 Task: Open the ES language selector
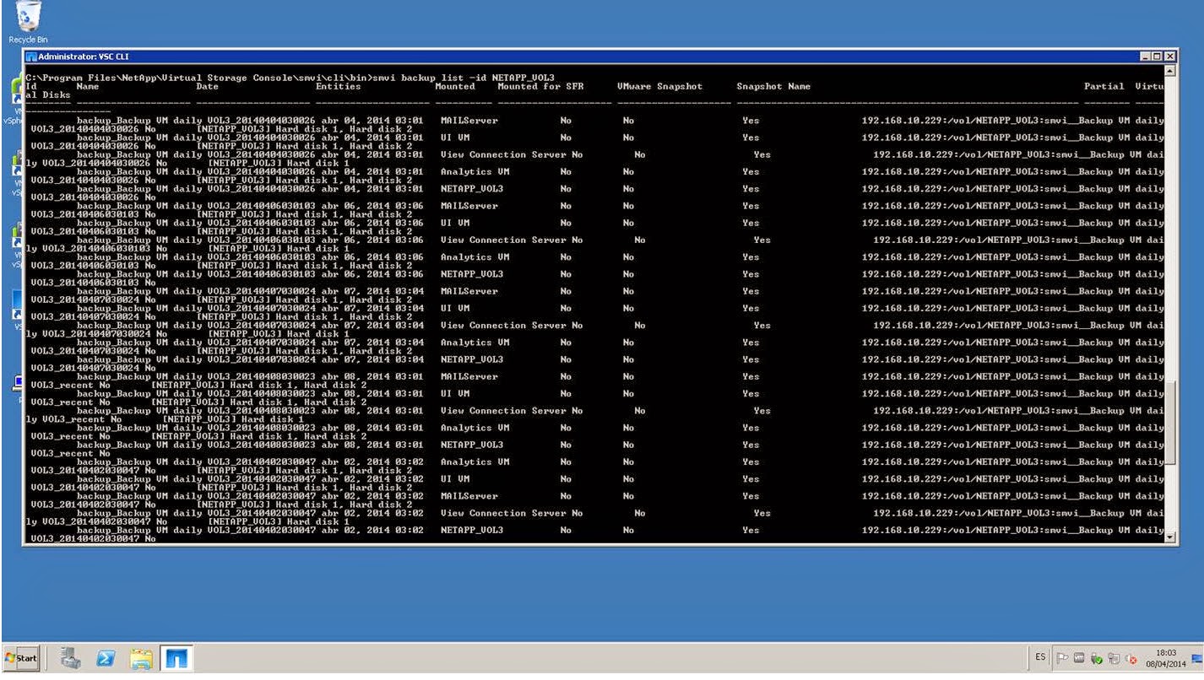1041,657
